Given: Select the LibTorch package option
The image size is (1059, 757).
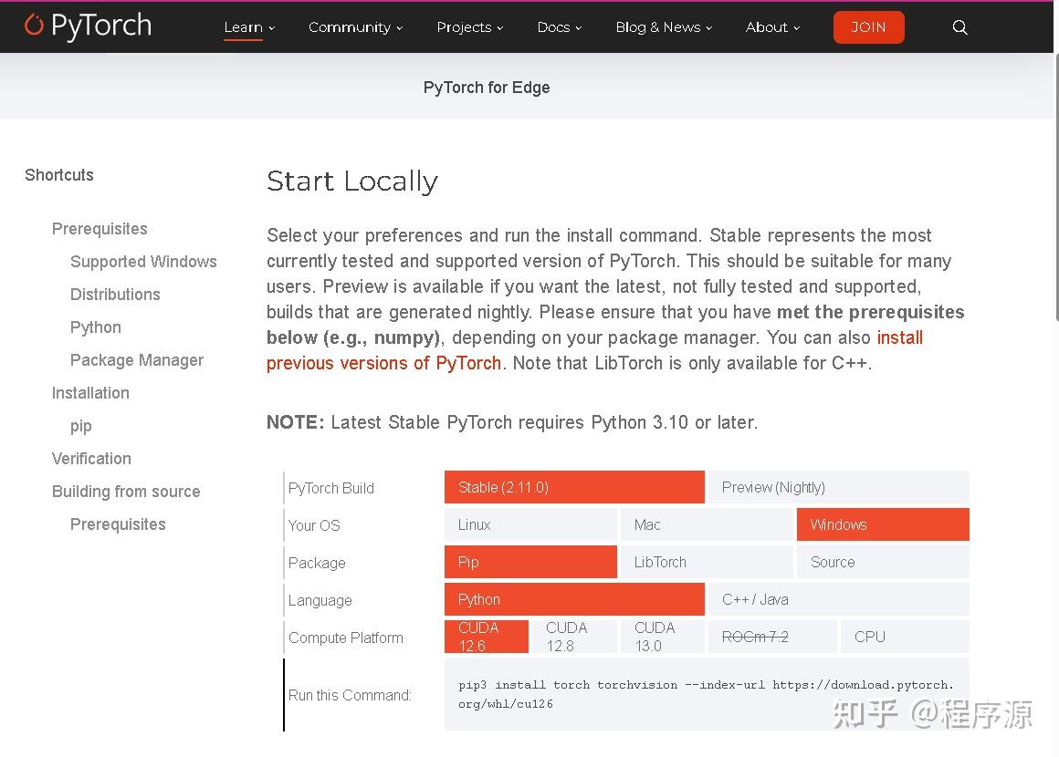Looking at the screenshot, I should point(707,562).
